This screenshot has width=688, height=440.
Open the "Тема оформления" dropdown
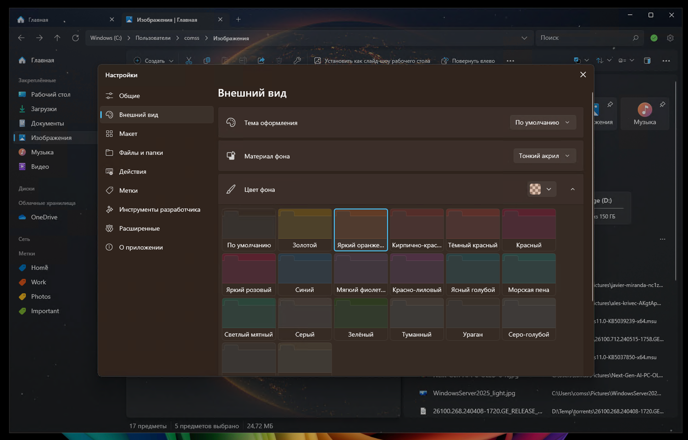543,122
